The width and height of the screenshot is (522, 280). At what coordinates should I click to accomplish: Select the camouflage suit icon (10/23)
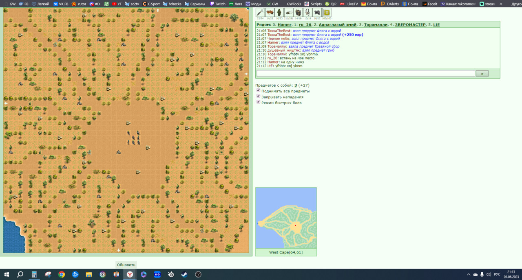tap(279, 12)
